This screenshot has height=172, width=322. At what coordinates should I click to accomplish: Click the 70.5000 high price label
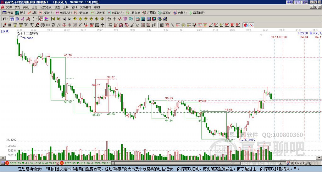(28, 38)
